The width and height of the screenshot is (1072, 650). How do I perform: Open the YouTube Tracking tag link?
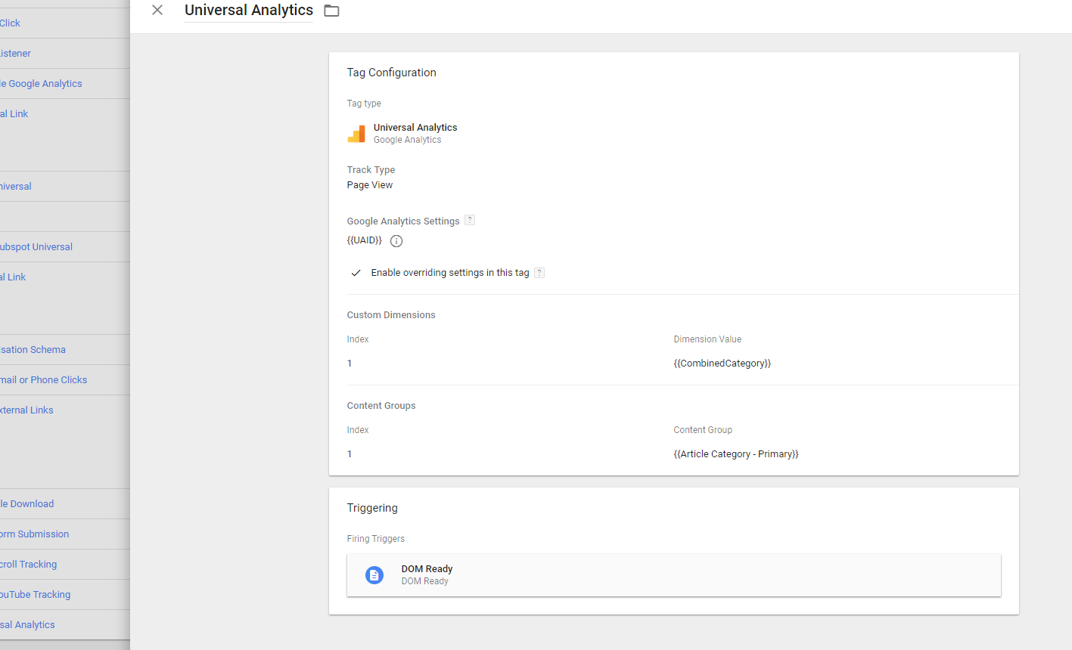point(35,595)
